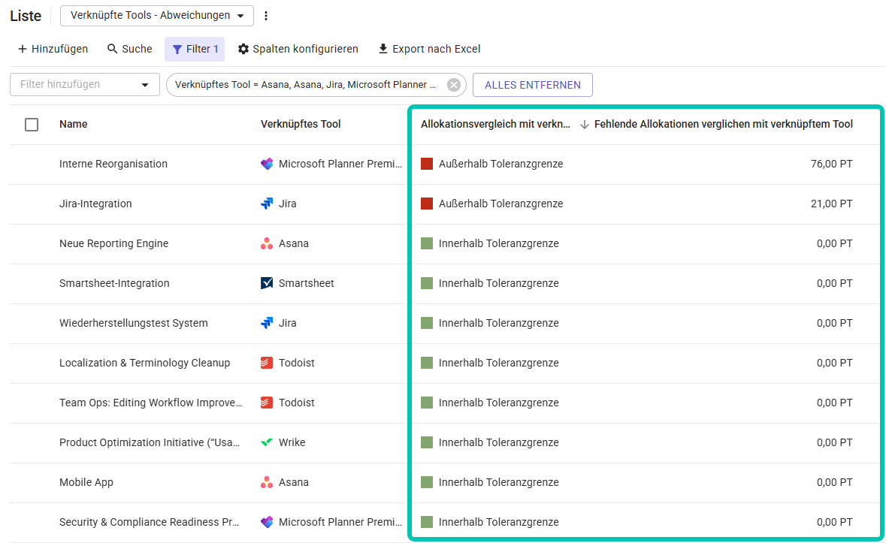Toggle the Filter 1 funnel button

195,49
